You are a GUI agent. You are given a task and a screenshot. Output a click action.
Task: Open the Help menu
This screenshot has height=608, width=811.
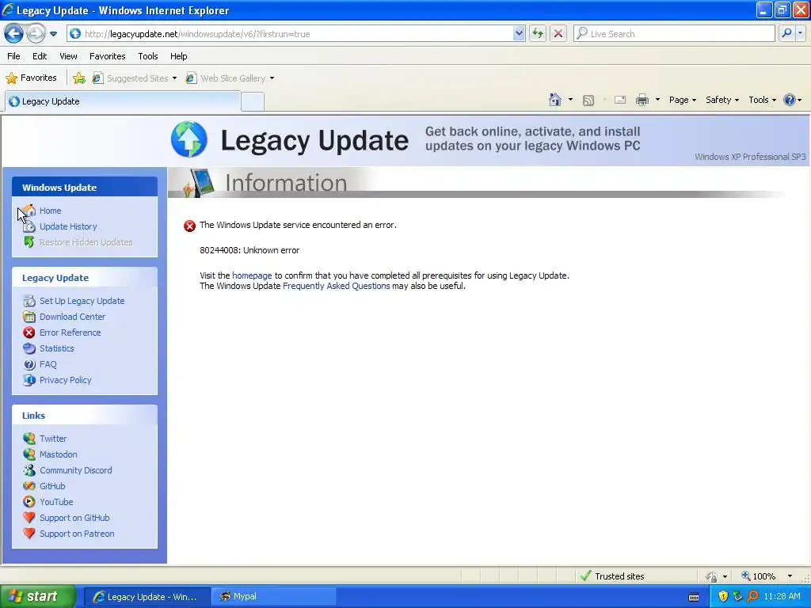click(178, 56)
